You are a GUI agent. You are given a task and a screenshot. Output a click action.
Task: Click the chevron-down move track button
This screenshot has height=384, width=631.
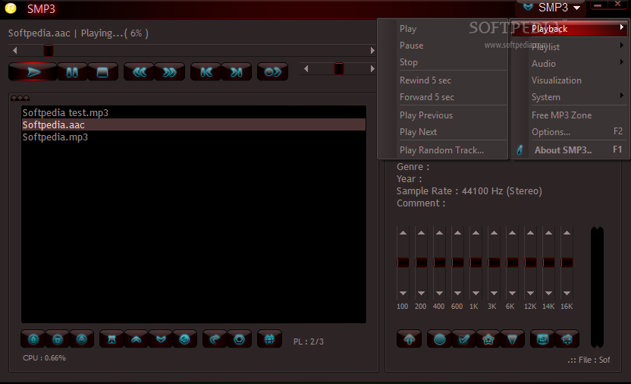(x=161, y=339)
